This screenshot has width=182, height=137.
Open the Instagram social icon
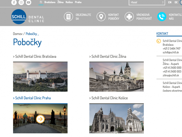pos(21,2)
